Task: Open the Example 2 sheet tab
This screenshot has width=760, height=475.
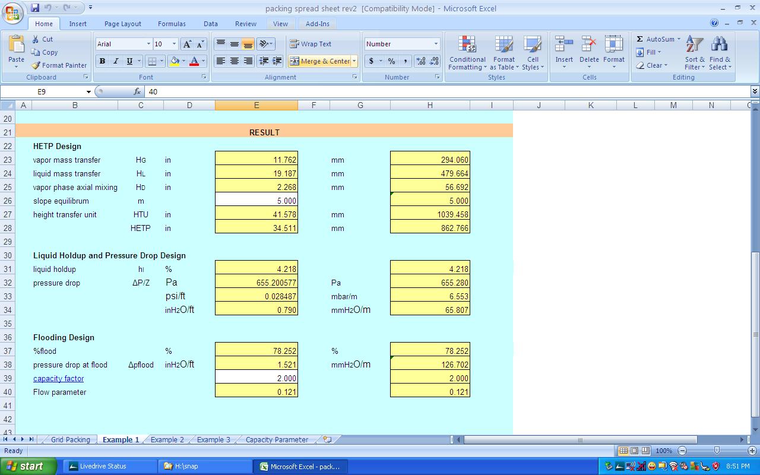Action: click(x=167, y=439)
